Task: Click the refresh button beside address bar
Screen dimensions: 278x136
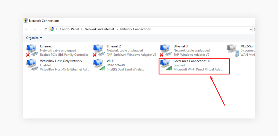Action: (254, 29)
